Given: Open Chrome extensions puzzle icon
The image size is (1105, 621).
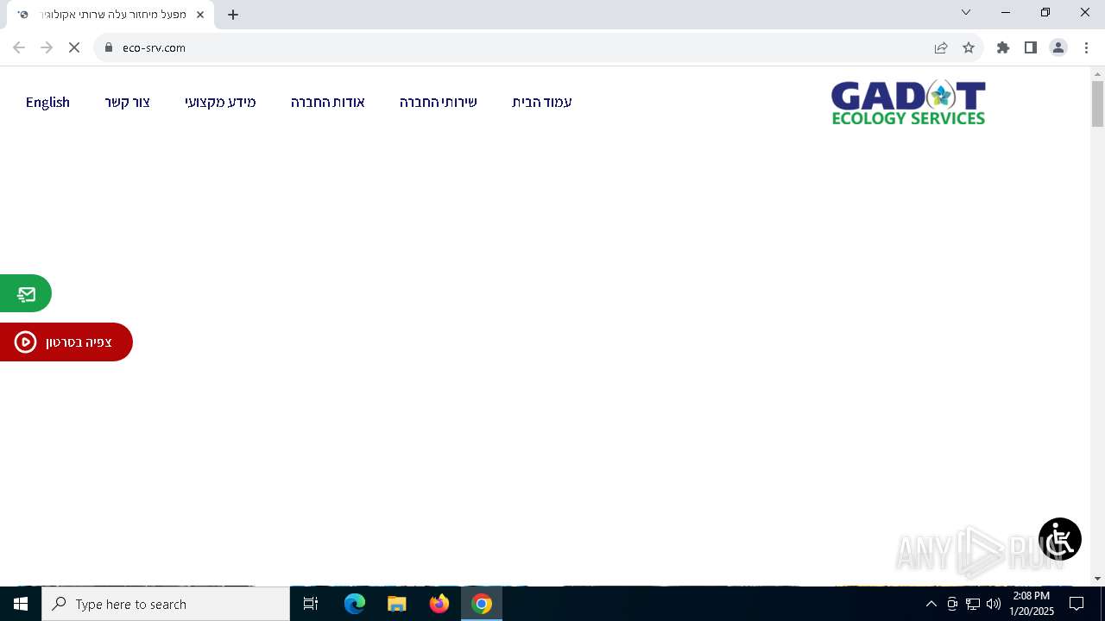Looking at the screenshot, I should tap(1003, 47).
